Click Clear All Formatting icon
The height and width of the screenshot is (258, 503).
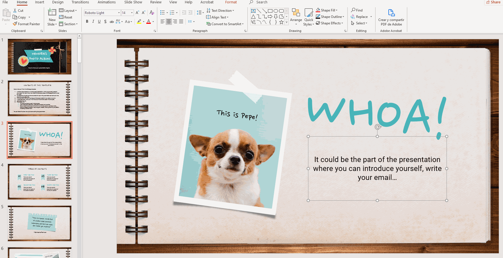point(152,13)
